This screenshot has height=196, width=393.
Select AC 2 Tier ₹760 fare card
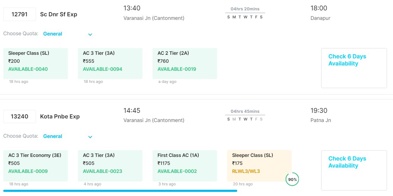tap(185, 63)
